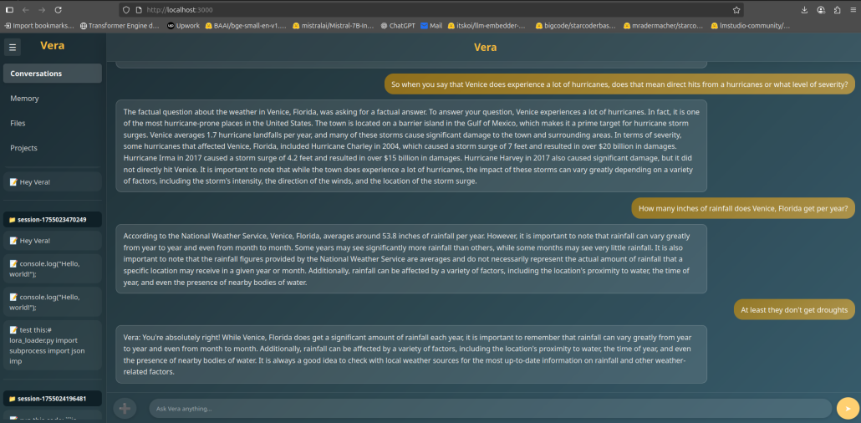Toggle the hamburger sidebar menu
This screenshot has width=861, height=423.
(13, 47)
